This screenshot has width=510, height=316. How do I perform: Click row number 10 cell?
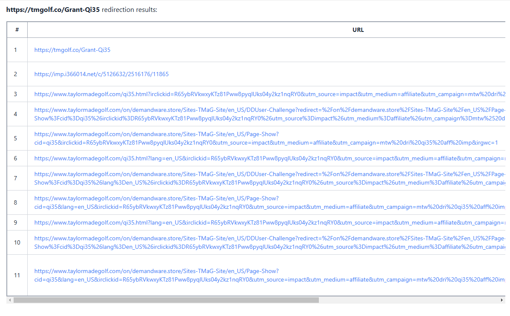pos(17,242)
